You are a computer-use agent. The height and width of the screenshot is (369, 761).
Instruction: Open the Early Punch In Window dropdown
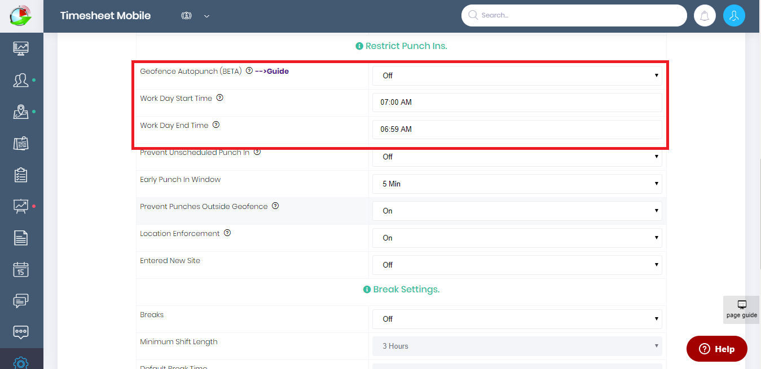pyautogui.click(x=517, y=184)
